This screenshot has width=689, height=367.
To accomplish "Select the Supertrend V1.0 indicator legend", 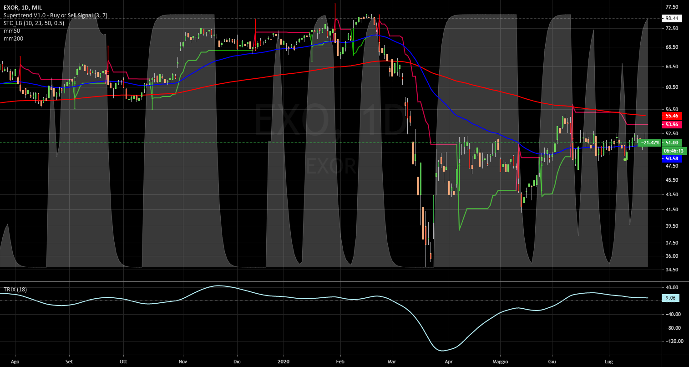I will 56,15.
